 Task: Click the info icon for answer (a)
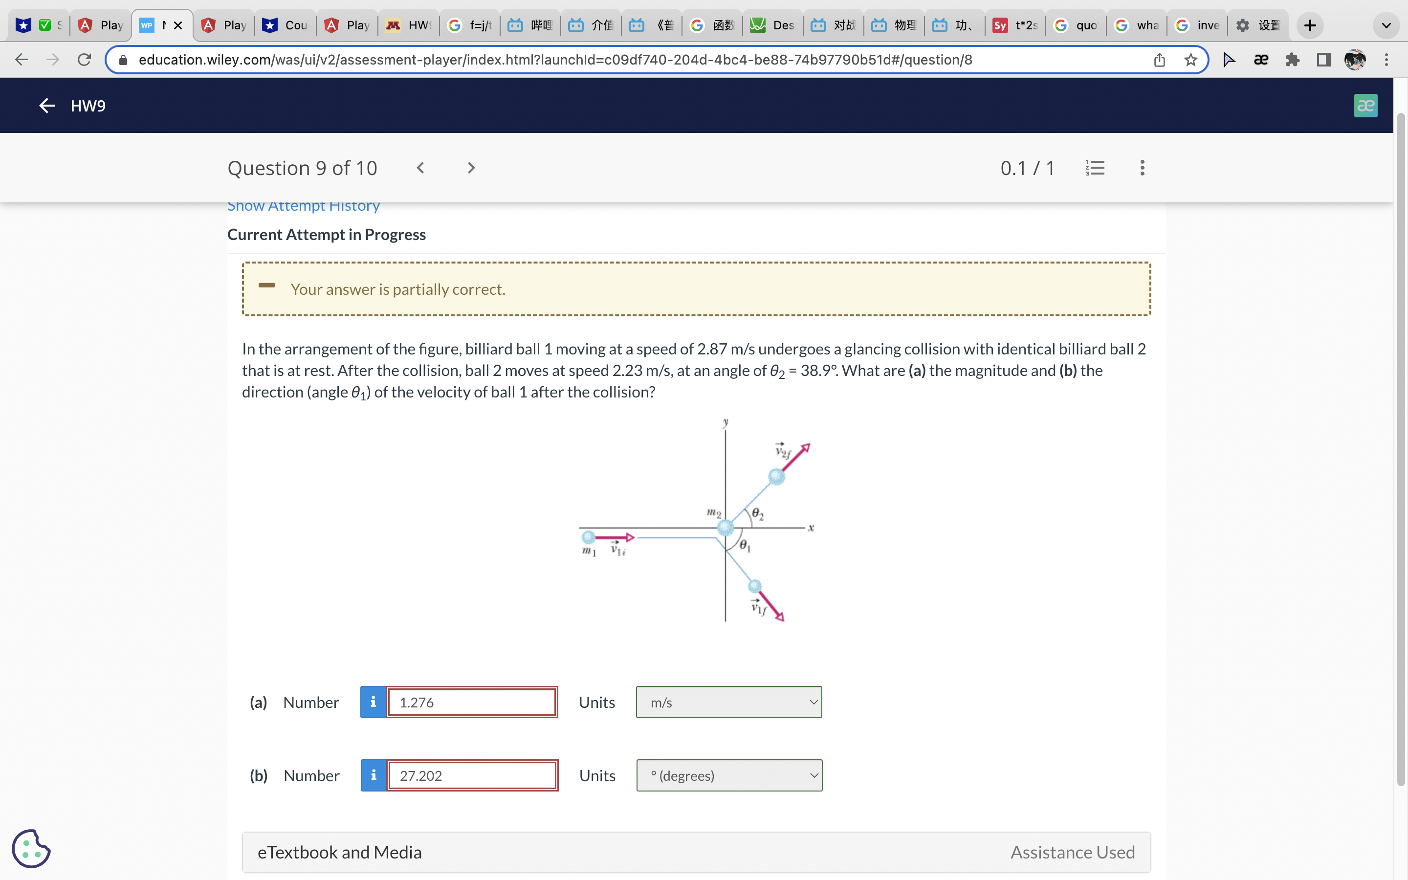pos(374,702)
